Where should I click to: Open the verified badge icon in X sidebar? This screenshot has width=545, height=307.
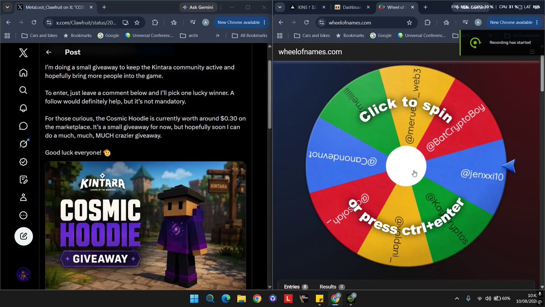click(x=23, y=161)
